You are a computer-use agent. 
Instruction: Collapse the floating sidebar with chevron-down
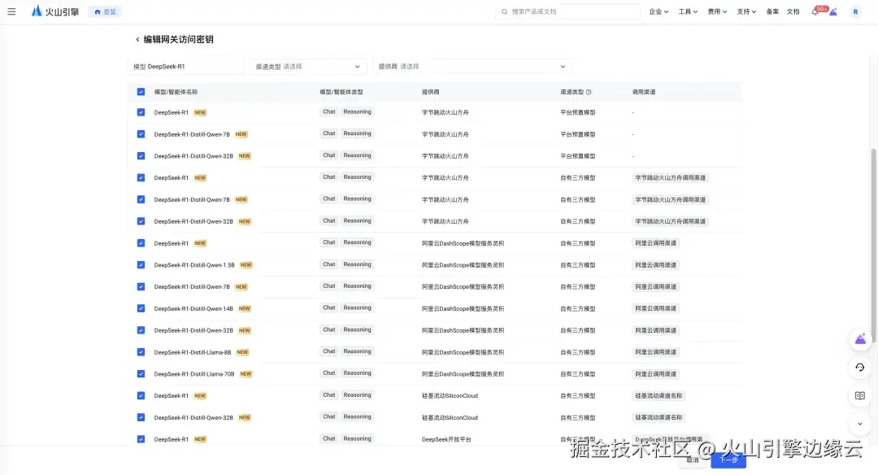coord(860,424)
